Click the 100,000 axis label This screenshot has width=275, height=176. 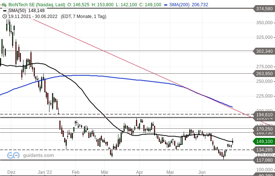(264, 169)
